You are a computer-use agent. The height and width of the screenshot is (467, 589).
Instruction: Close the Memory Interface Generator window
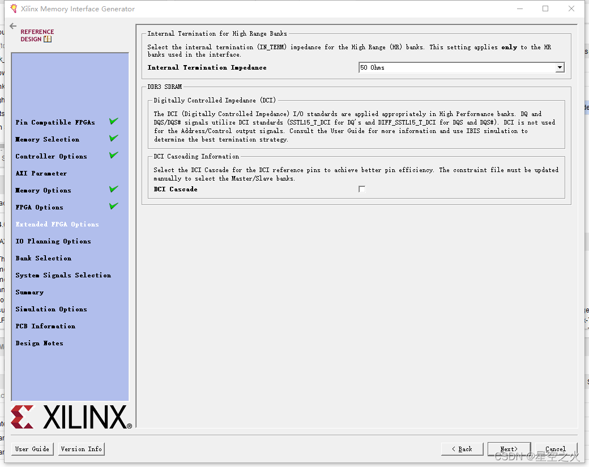pos(571,8)
